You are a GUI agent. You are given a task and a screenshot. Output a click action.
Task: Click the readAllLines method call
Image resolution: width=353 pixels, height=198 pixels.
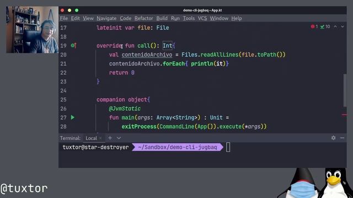click(220, 54)
